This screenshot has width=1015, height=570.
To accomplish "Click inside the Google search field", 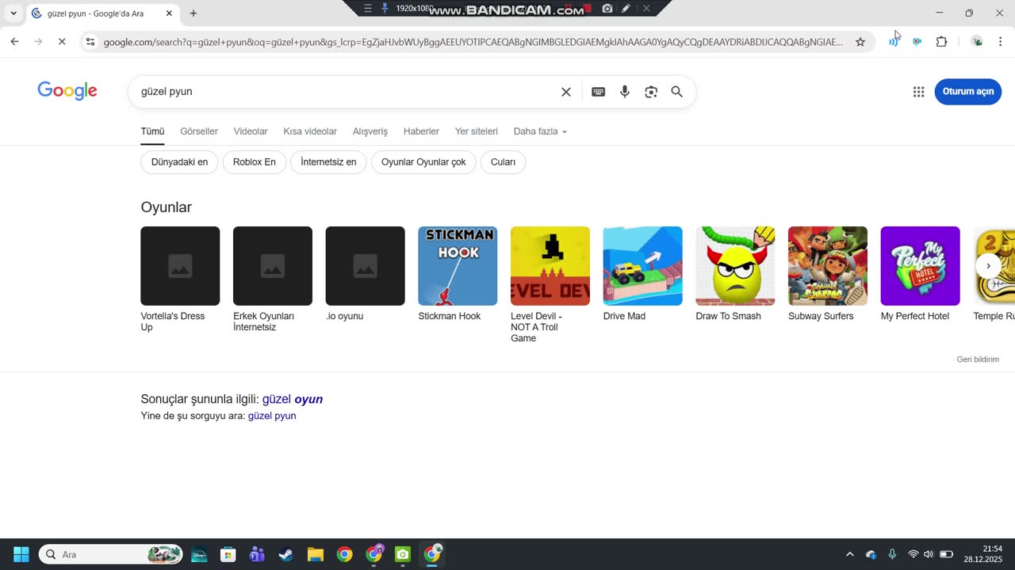I will point(341,92).
